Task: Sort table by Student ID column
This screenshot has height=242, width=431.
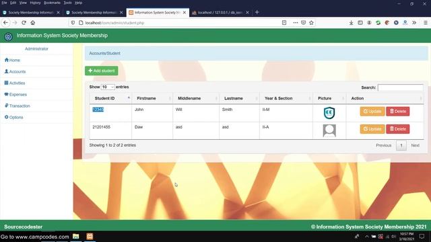Action: click(x=110, y=98)
